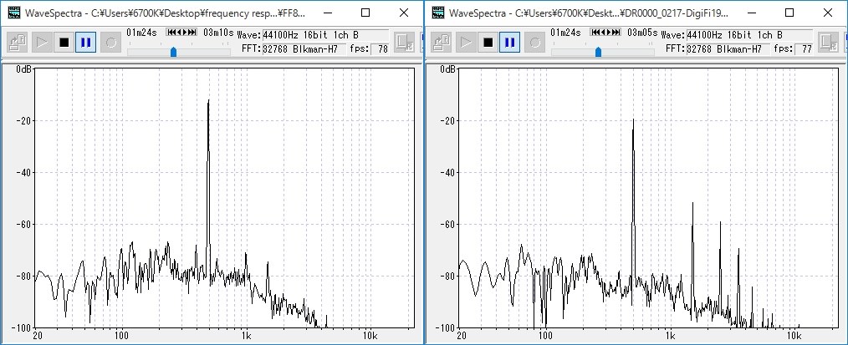Click the WaveSpectra app icon in DR0000 title bar
The image size is (848, 345).
tap(438, 13)
